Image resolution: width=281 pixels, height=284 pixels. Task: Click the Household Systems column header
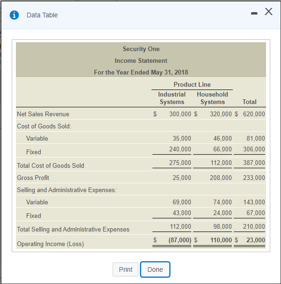[213, 98]
